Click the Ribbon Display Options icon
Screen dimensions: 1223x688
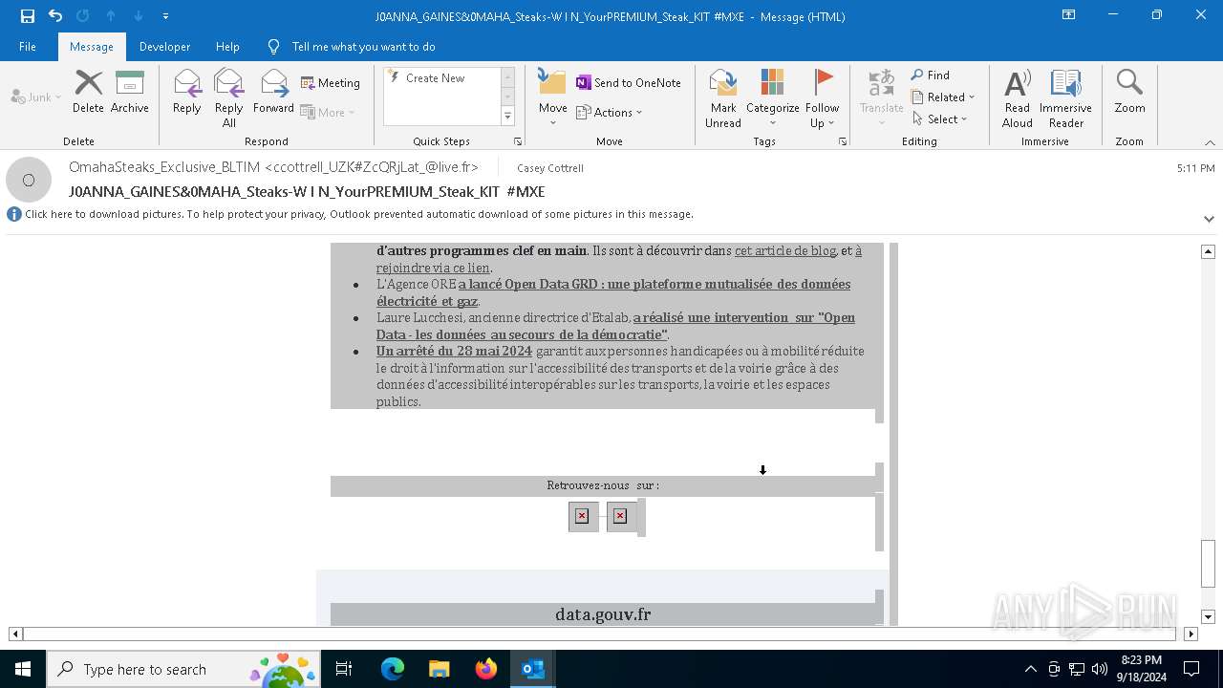coord(1068,15)
